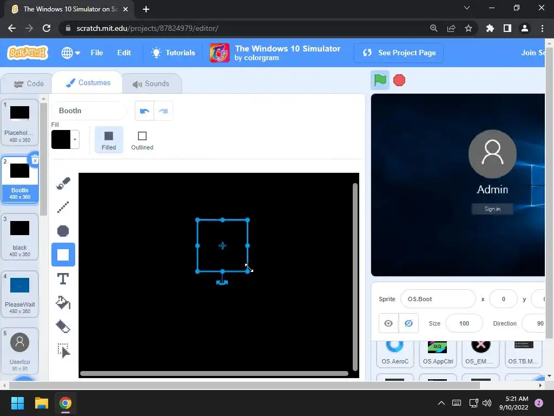Bookmark this page with the star icon
554x416 pixels.
(469, 28)
